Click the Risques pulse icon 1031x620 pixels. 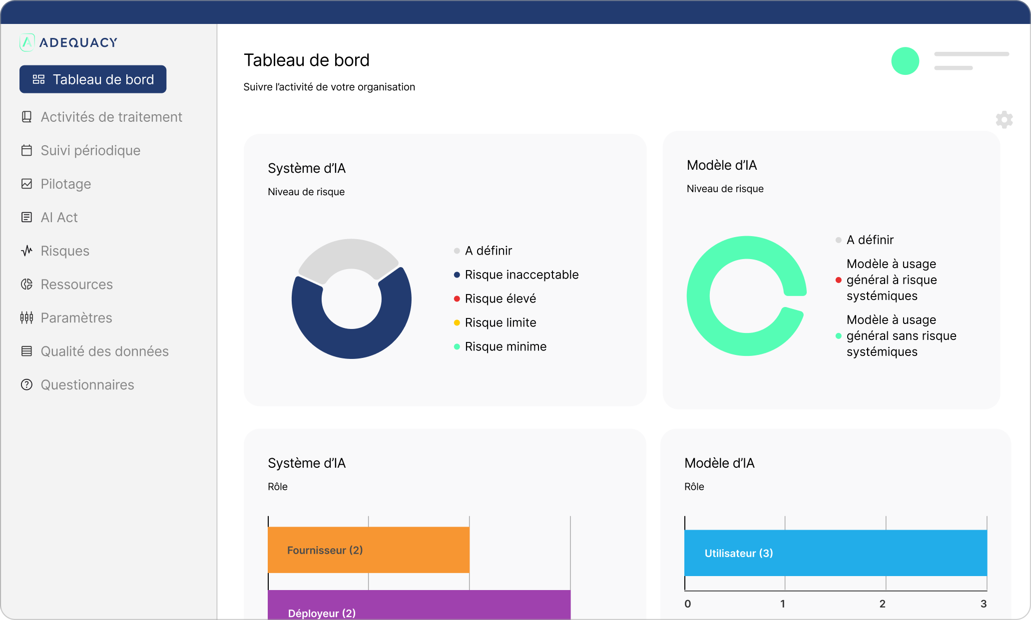click(27, 251)
